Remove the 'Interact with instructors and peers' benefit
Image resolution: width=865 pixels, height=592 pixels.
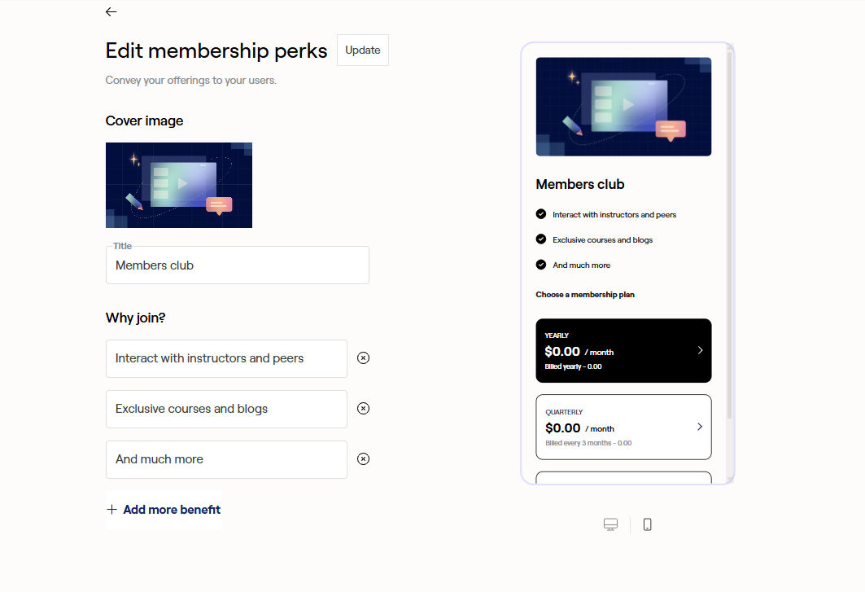click(x=364, y=357)
